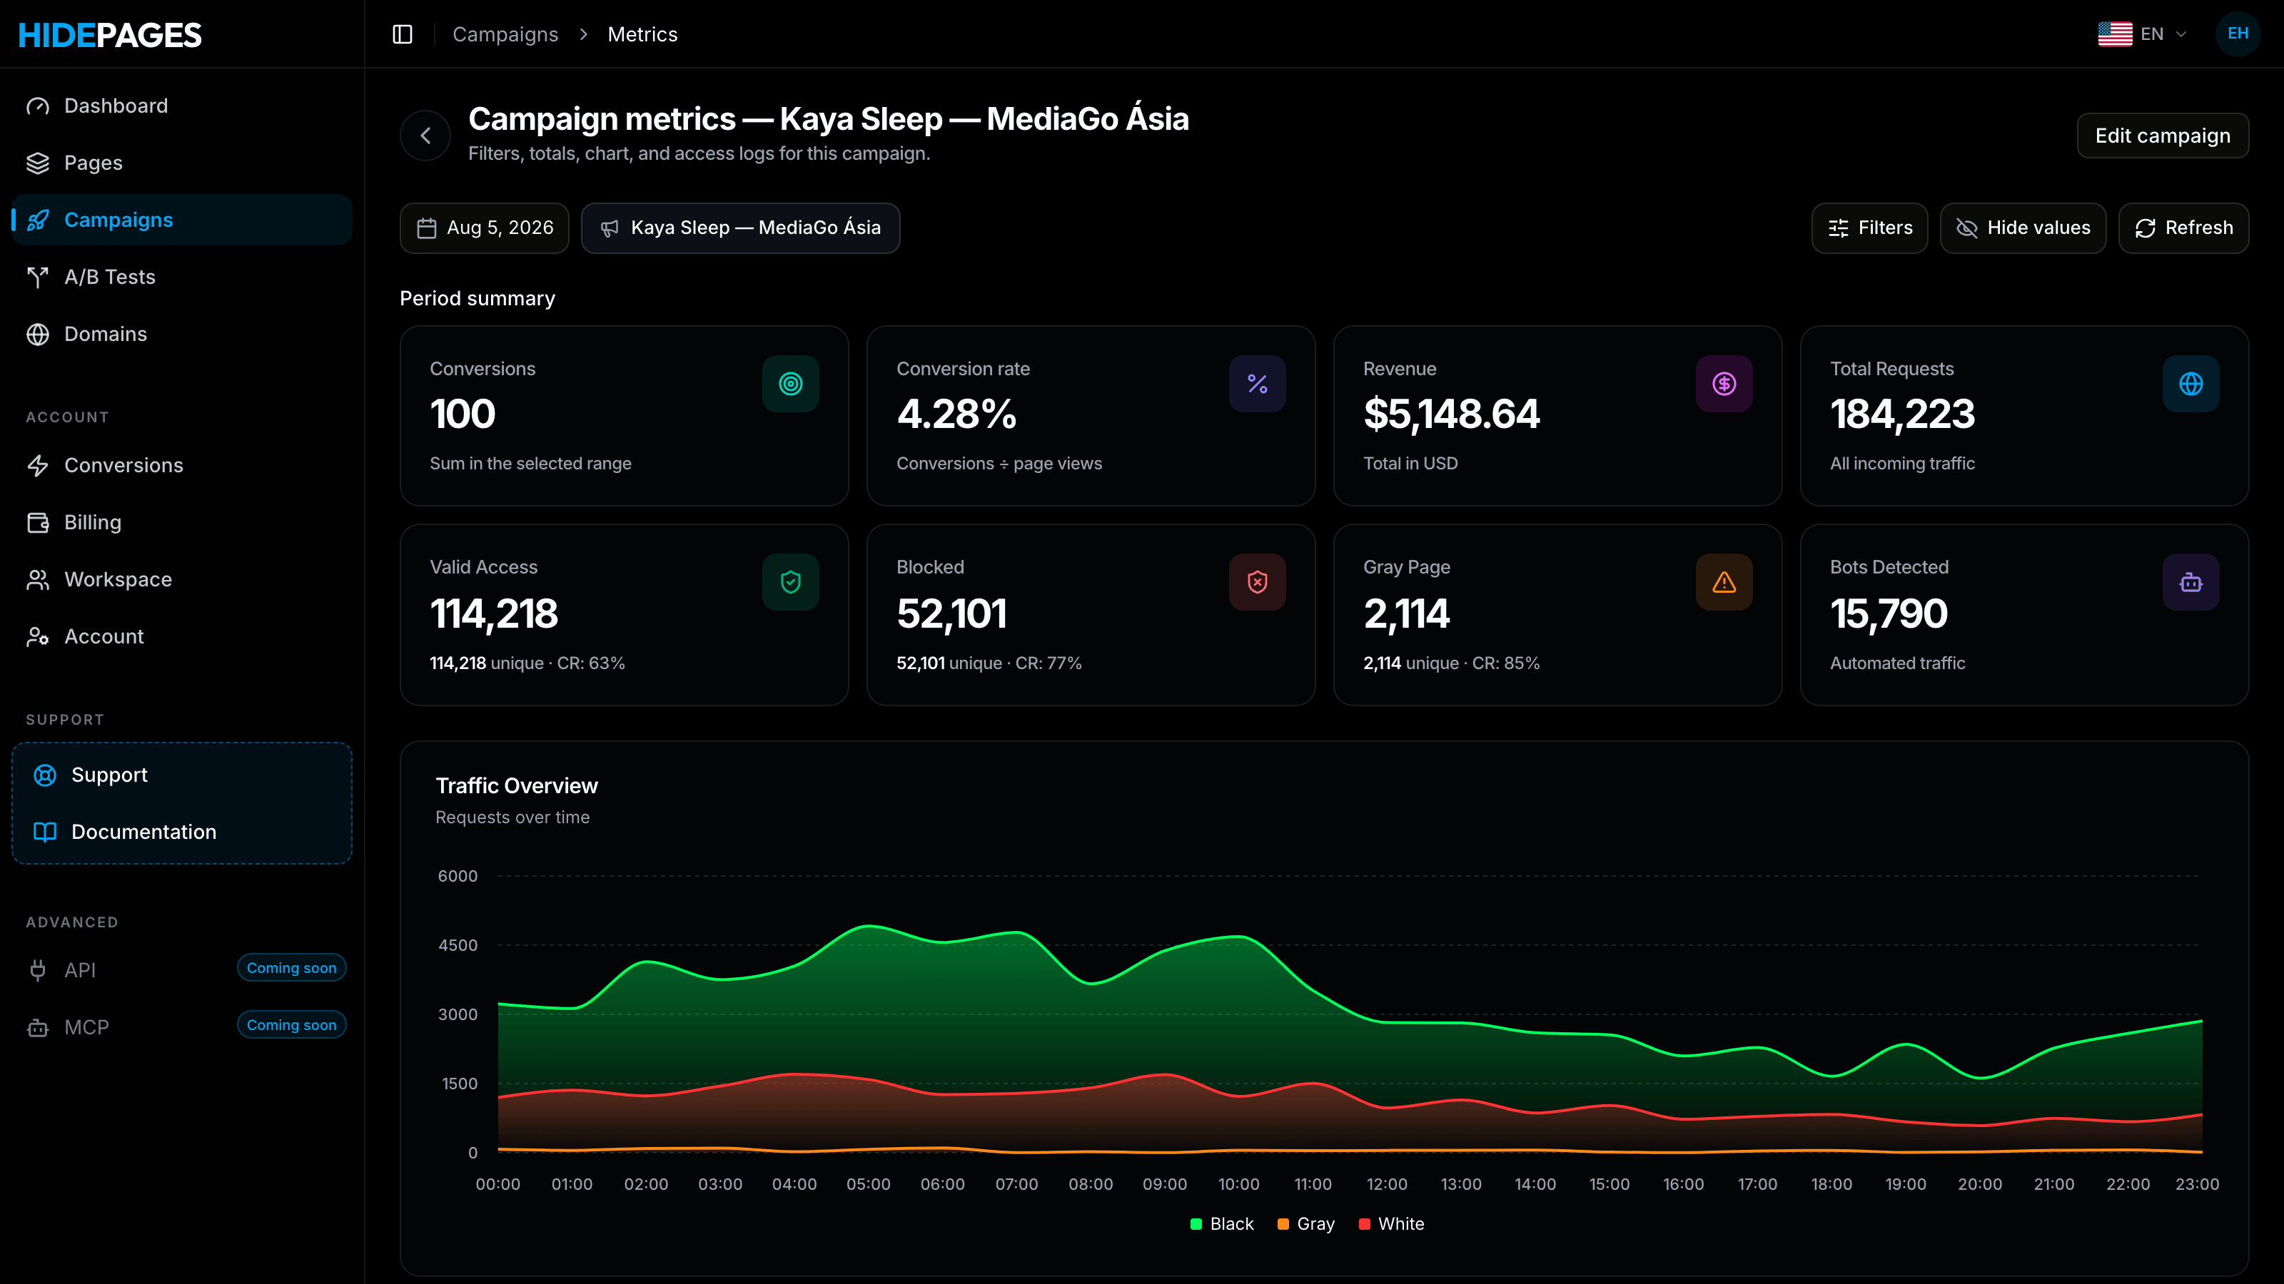Click the Bots Detected value 15,790
This screenshot has width=2284, height=1284.
(1889, 614)
